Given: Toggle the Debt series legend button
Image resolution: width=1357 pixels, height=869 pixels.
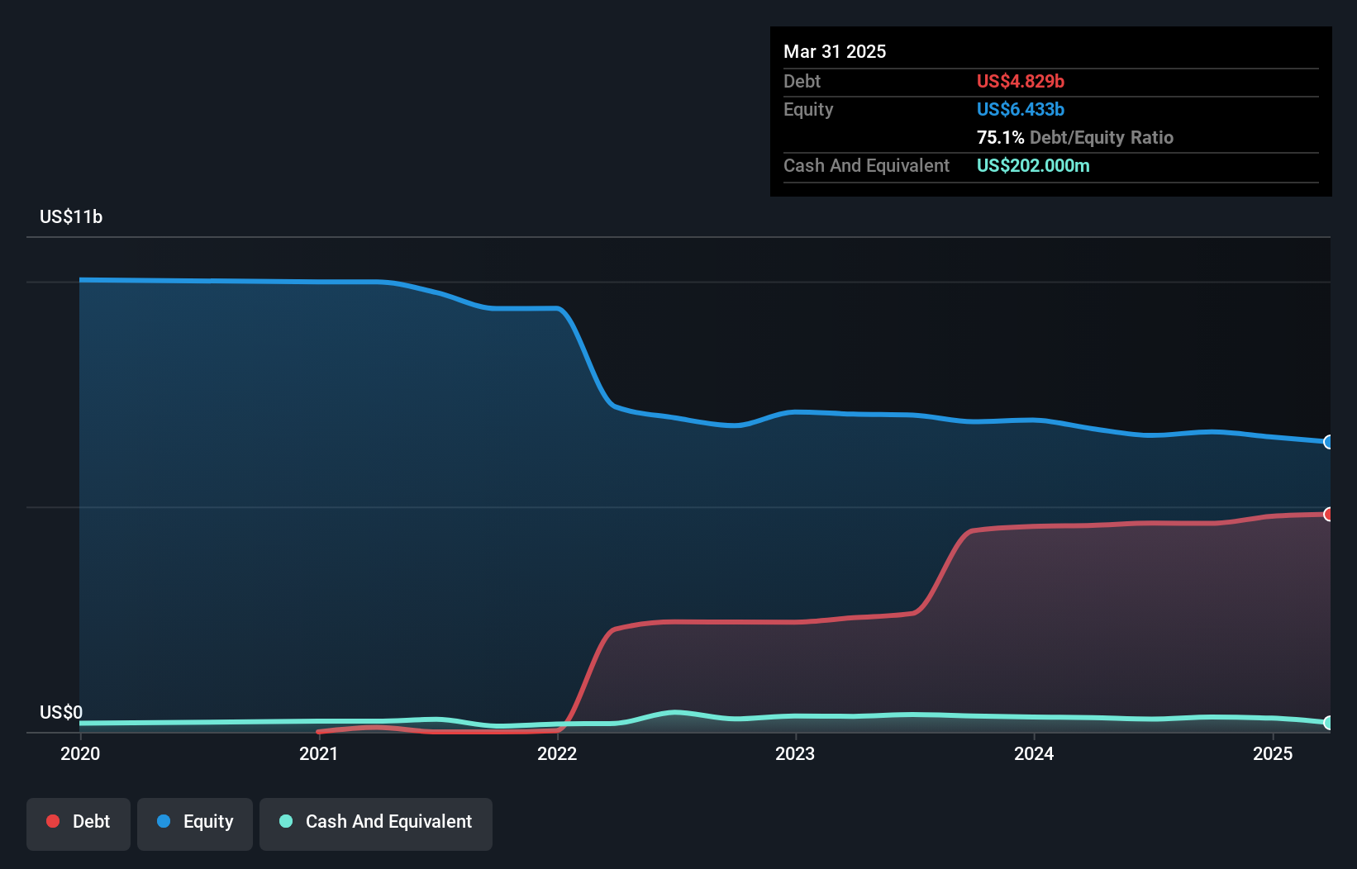Looking at the screenshot, I should click(79, 824).
